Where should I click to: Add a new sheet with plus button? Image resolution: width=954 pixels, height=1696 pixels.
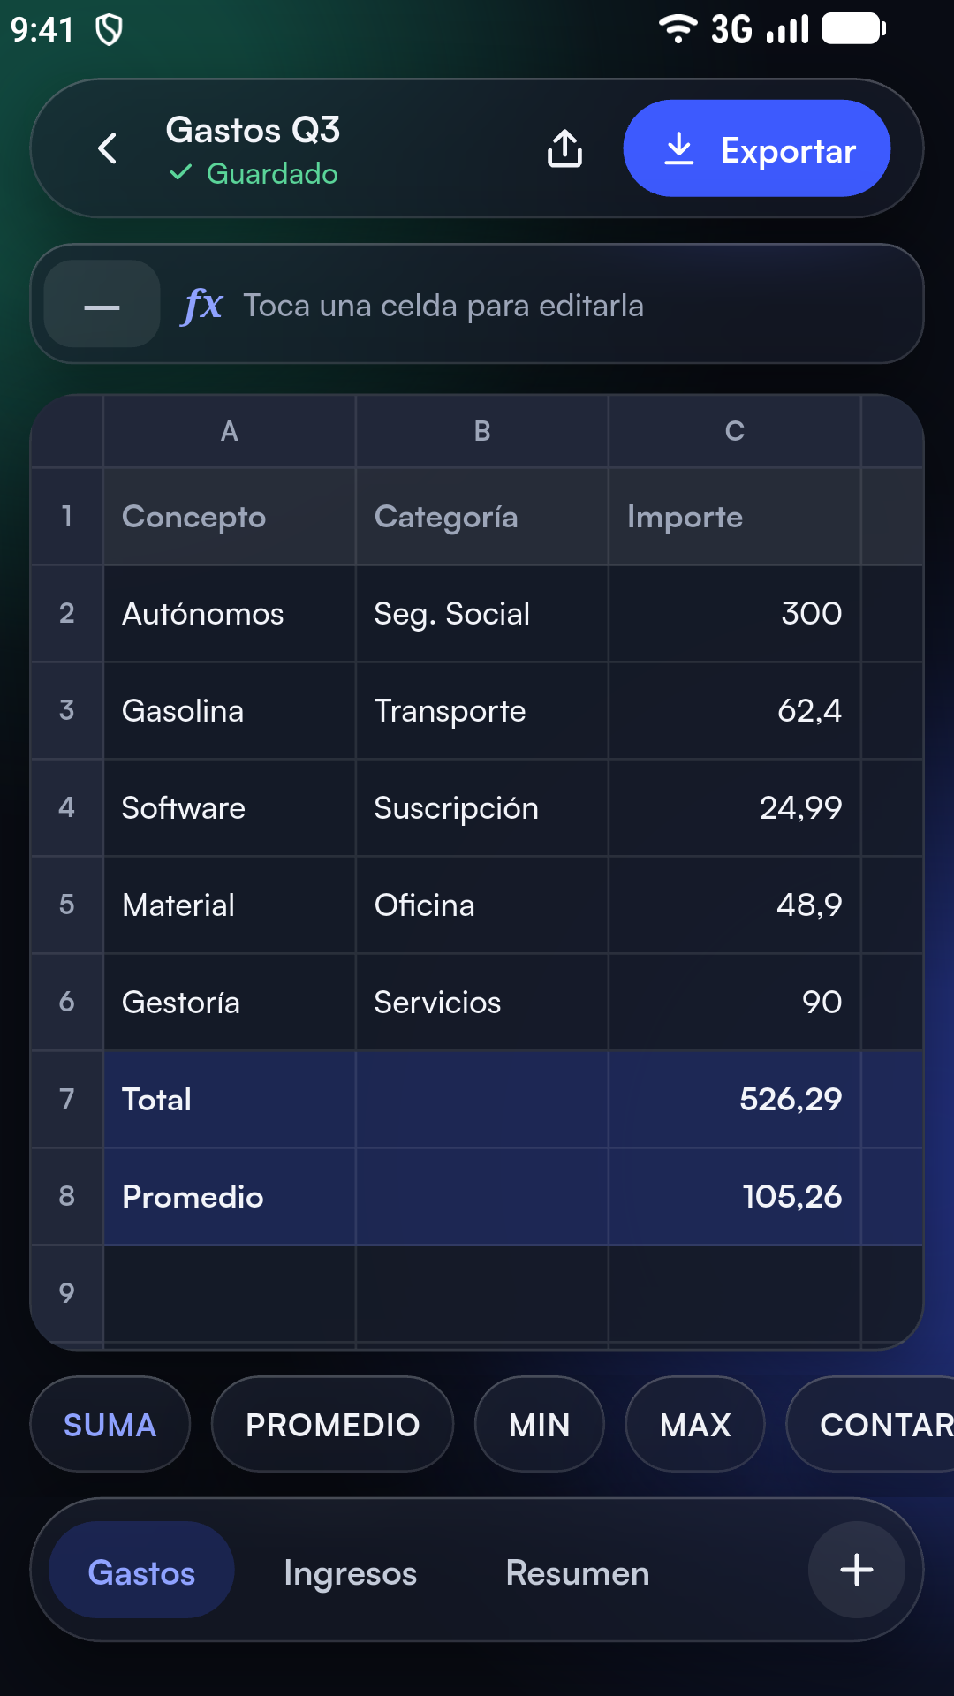[857, 1570]
